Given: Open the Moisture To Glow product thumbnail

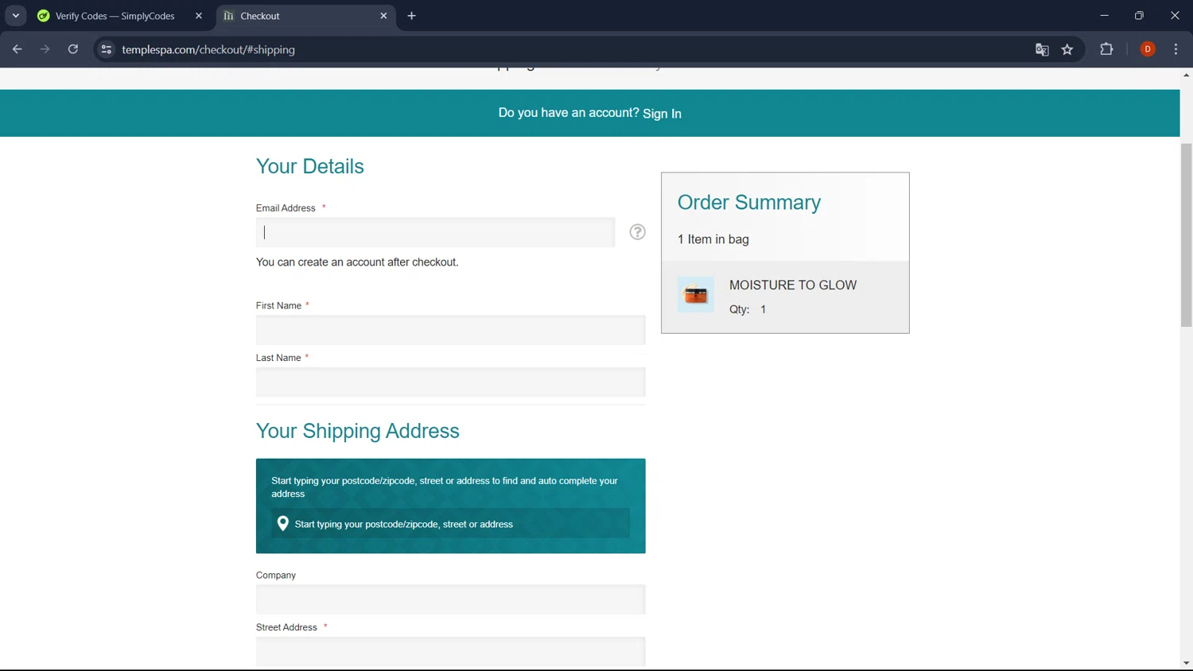Looking at the screenshot, I should click(695, 295).
